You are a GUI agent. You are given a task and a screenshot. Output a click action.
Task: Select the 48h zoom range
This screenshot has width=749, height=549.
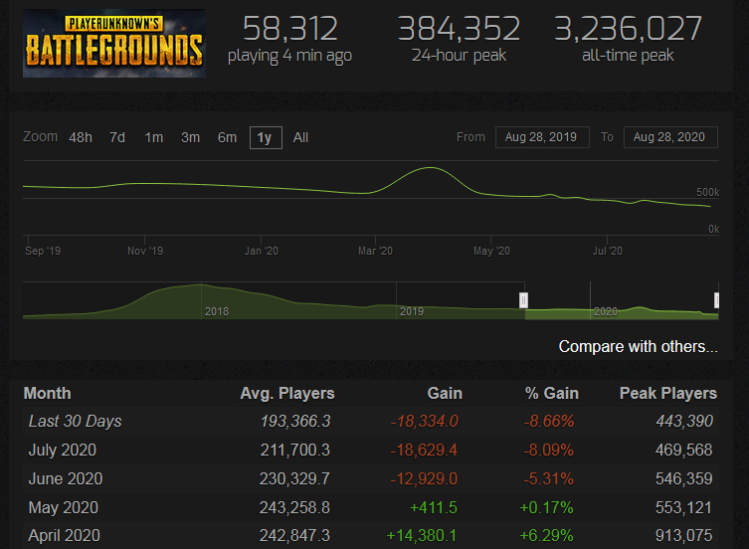81,137
